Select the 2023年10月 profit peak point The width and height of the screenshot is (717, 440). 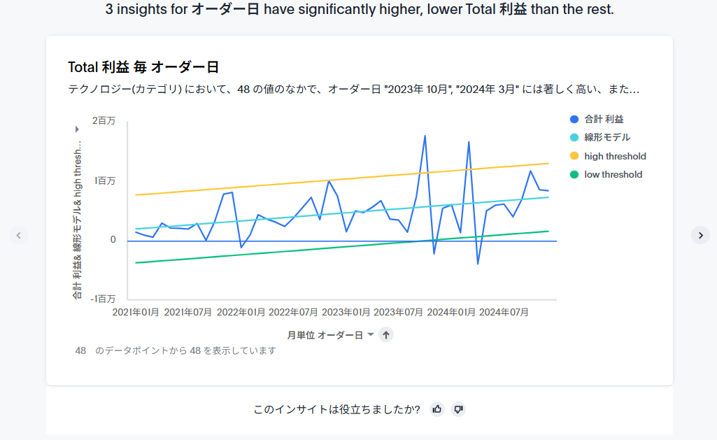point(425,136)
